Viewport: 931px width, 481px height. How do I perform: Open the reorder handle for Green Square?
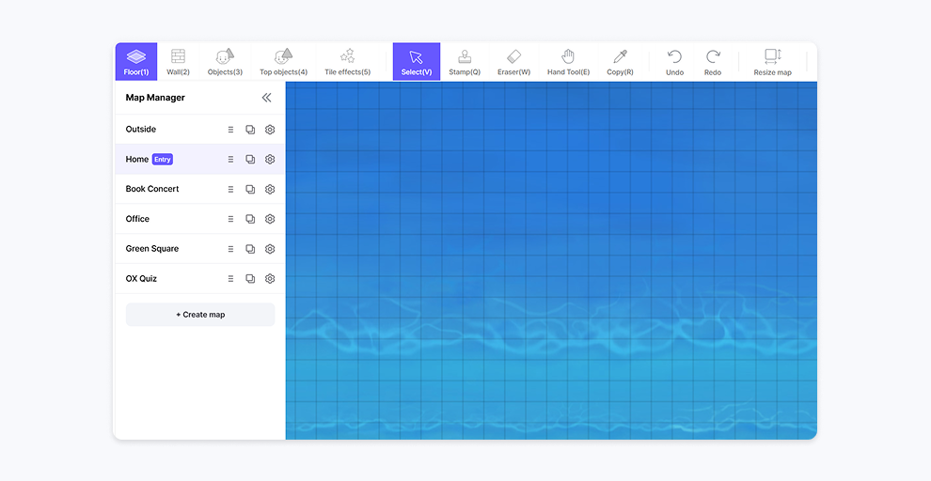(x=231, y=249)
